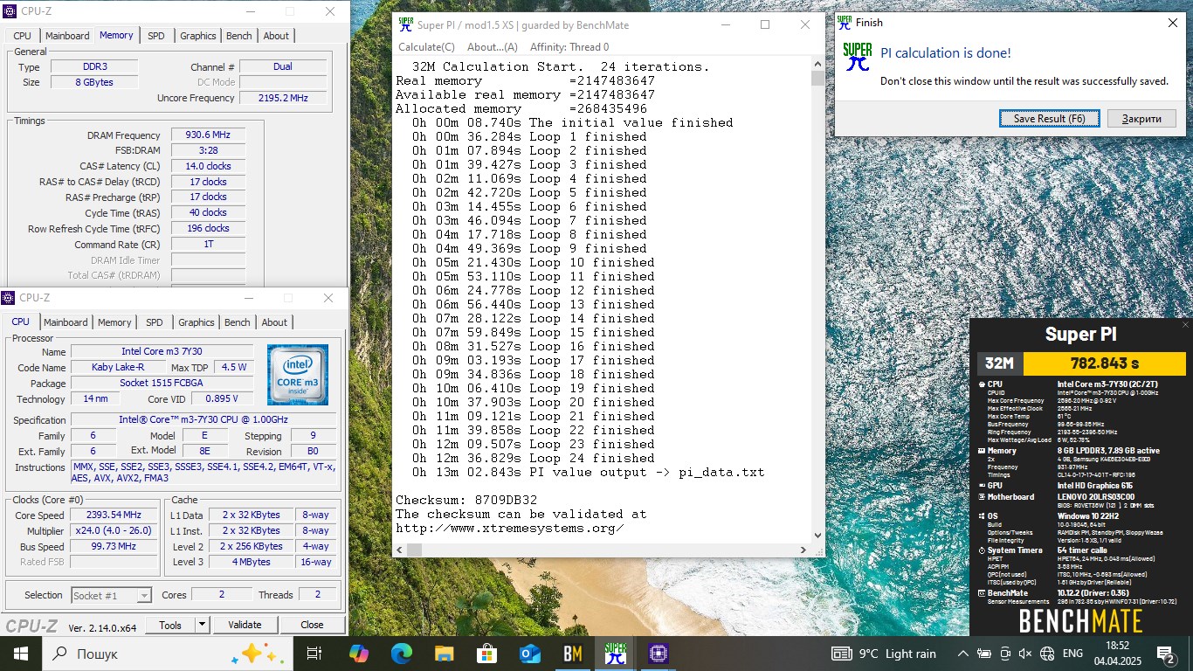The image size is (1193, 671).
Task: Click the Core Speed value 2393.54 MHz
Action: 115,515
